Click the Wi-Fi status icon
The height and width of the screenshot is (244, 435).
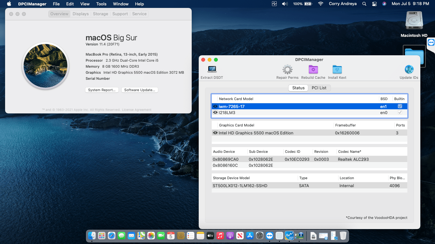point(321,4)
